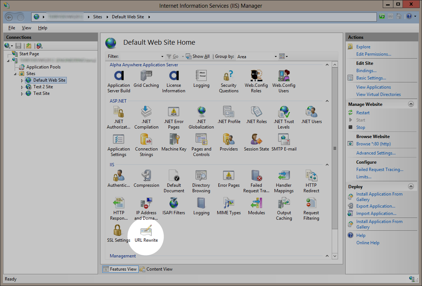Open .NET Trust Levels feature
This screenshot has height=286, width=422.
(x=284, y=118)
